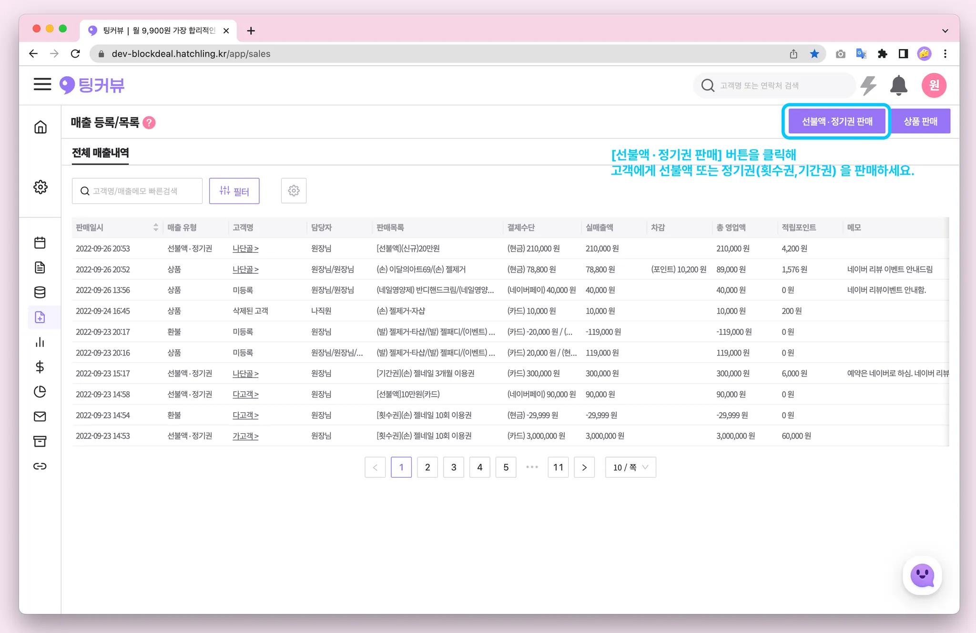Click the dollar sign sidebar icon
The height and width of the screenshot is (633, 976).
click(x=40, y=367)
